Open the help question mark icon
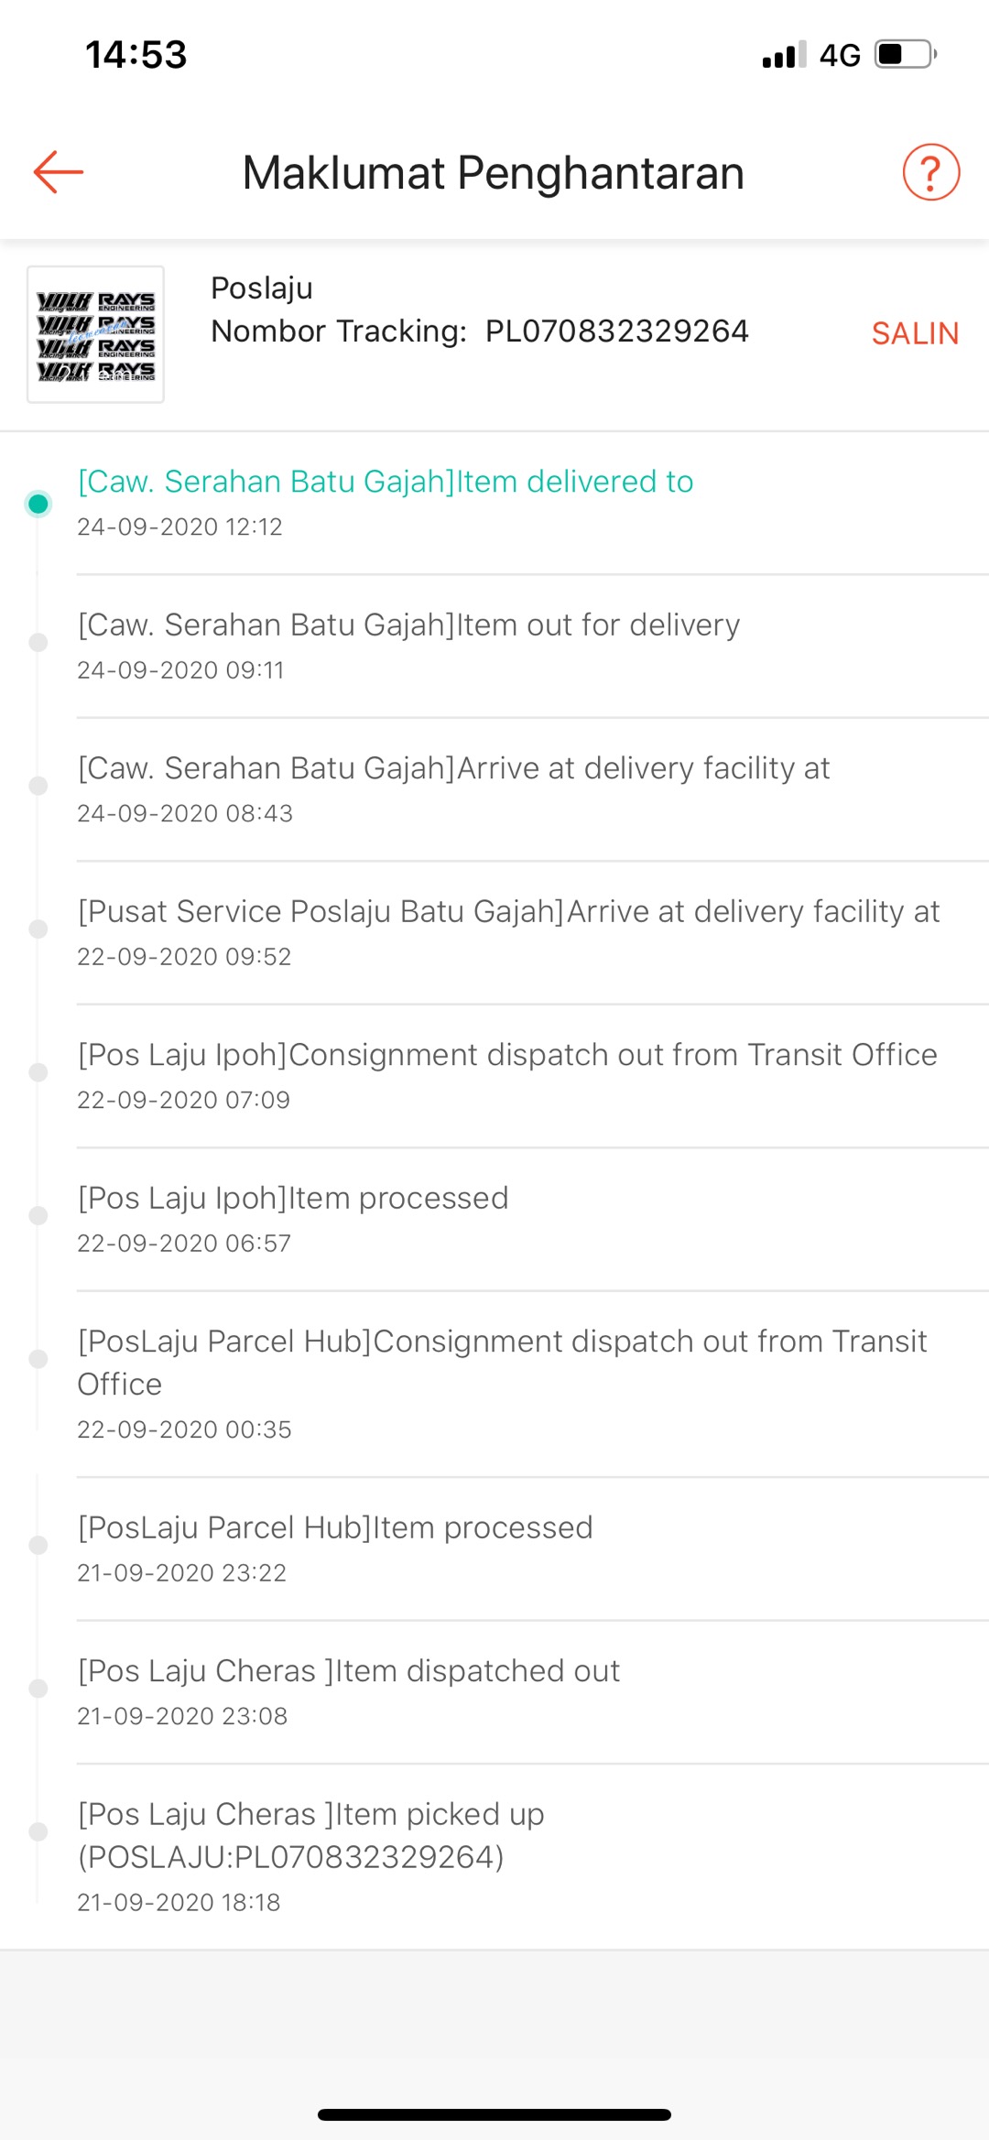This screenshot has height=2140, width=989. pos(930,172)
